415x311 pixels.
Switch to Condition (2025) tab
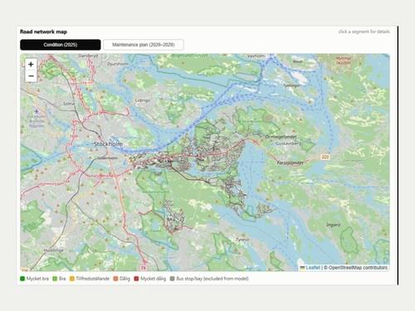click(x=61, y=45)
